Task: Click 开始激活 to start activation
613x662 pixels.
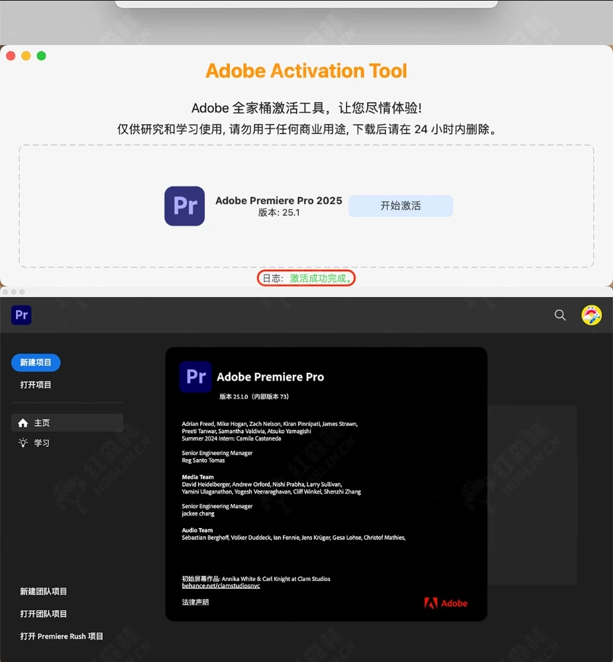Action: pyautogui.click(x=400, y=206)
